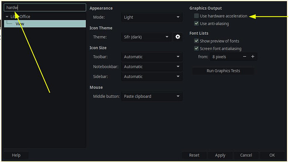Open the Appearance Mode dropdown
This screenshot has width=289, height=162.
[x=152, y=17]
